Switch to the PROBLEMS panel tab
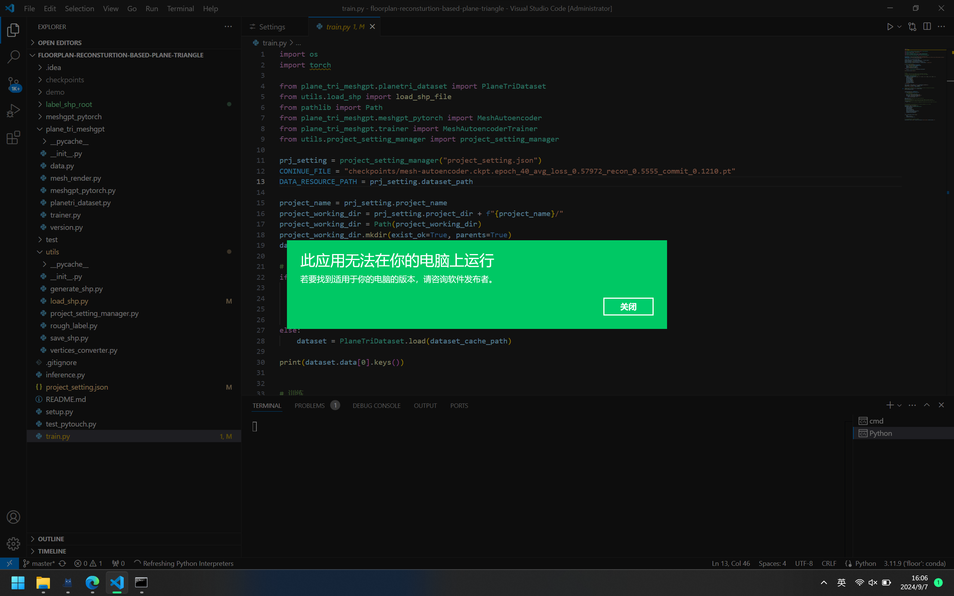 316,406
